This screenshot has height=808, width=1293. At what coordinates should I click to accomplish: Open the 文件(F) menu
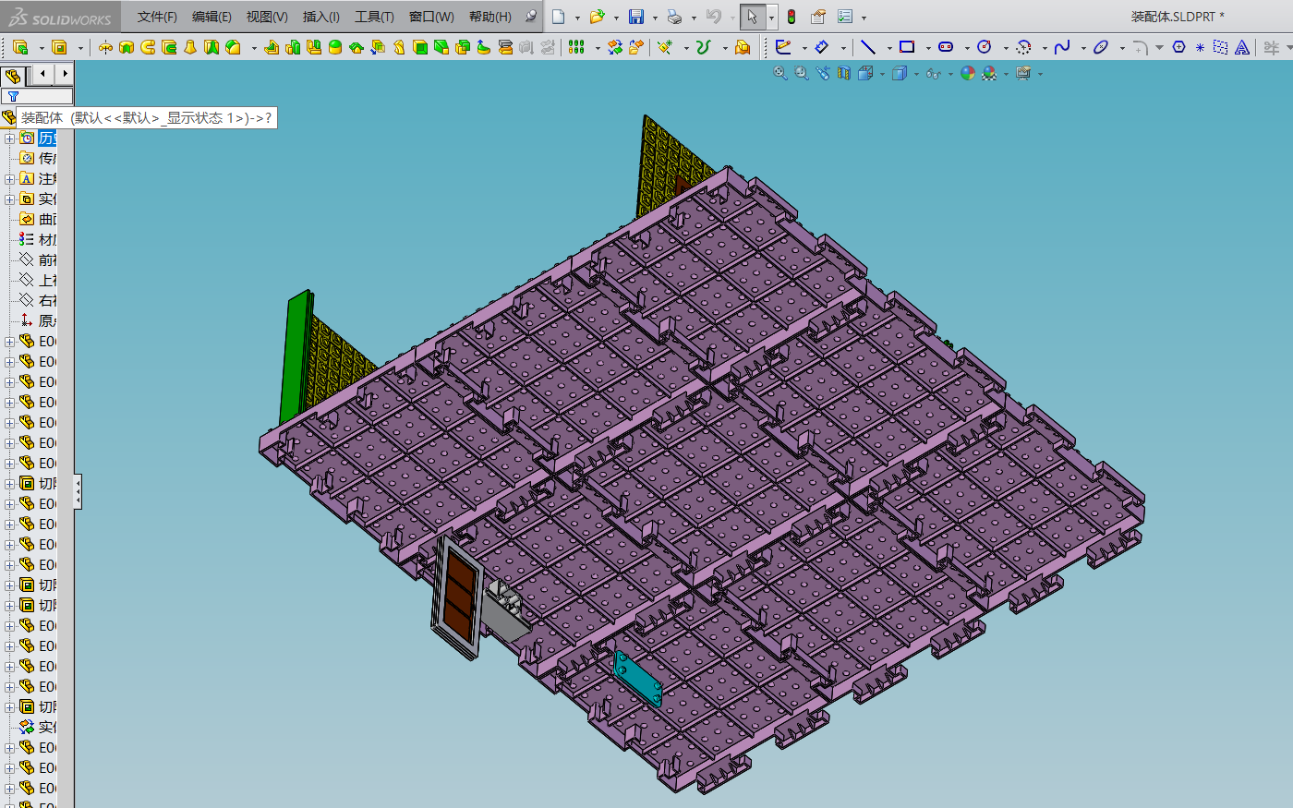pos(157,17)
